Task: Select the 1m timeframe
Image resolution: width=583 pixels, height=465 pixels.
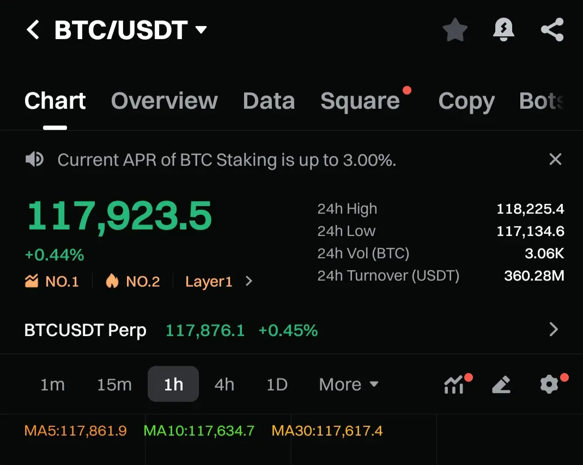Action: click(x=52, y=385)
